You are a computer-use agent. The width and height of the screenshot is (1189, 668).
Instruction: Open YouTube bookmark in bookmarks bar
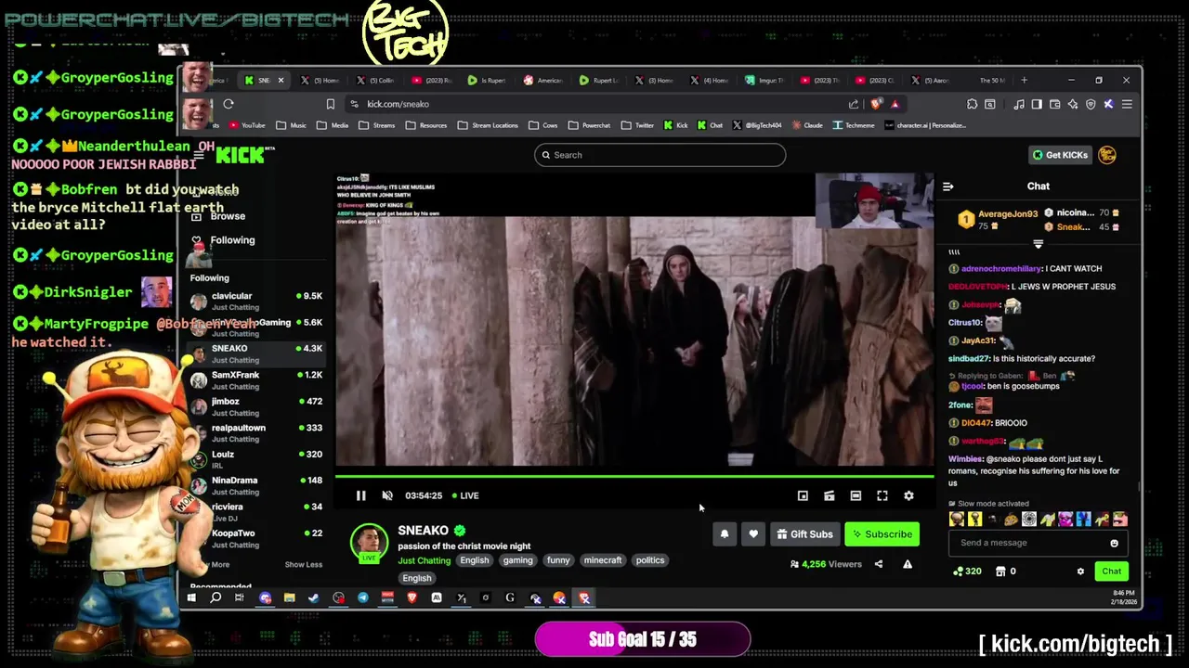click(247, 125)
